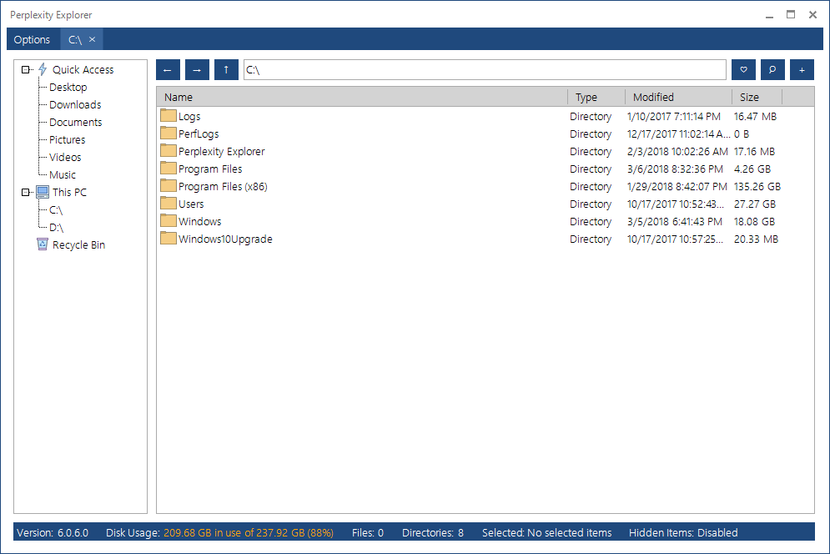Viewport: 830px width, 554px height.
Task: Select the Users folder name
Action: [191, 204]
